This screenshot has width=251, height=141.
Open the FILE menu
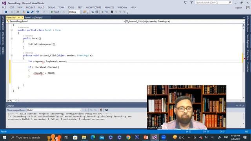[4, 7]
